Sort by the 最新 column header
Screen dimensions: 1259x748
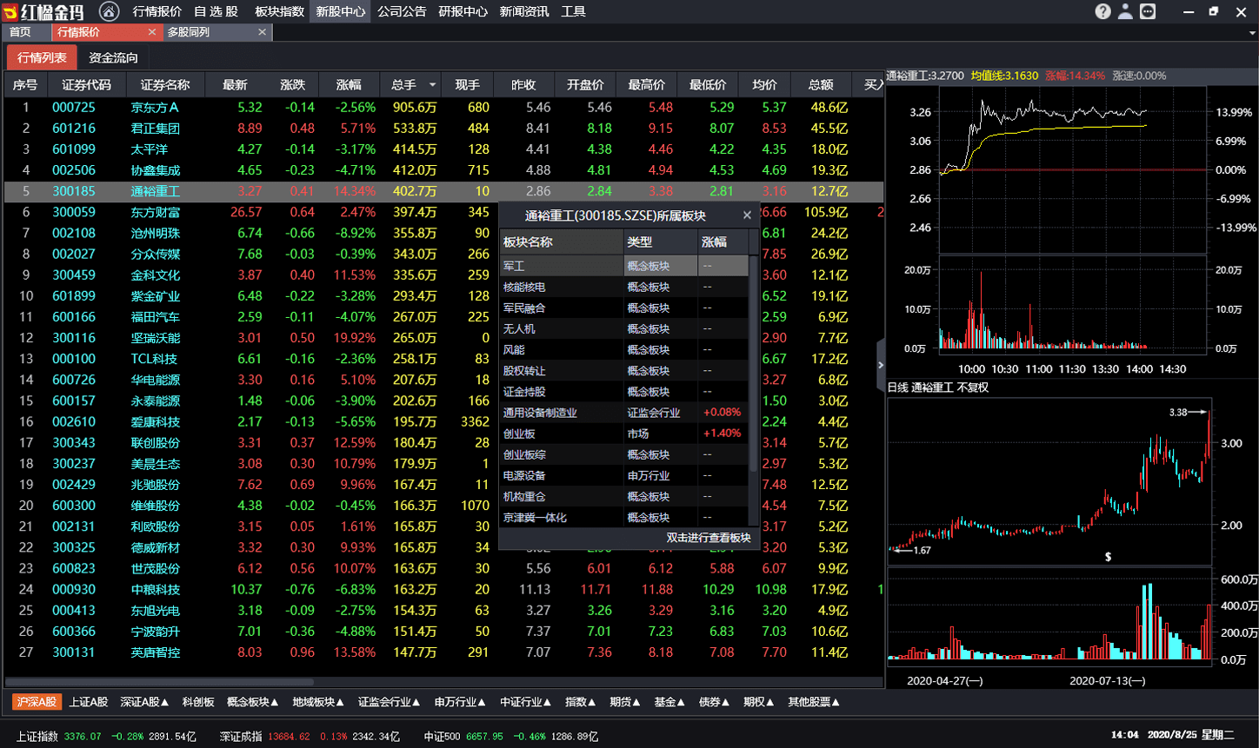(x=235, y=84)
